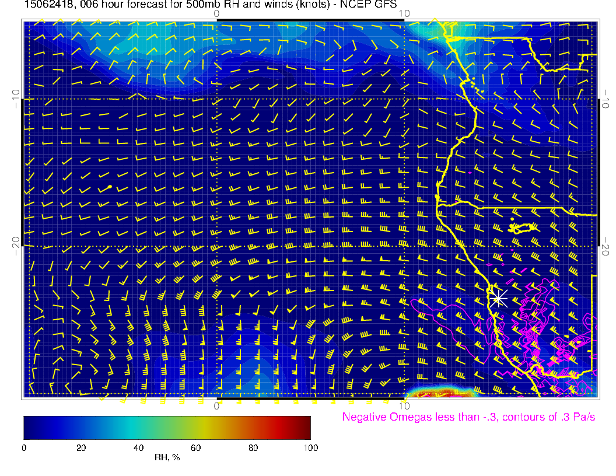Click the '40' colorbar tick label
616x476 pixels.
[x=138, y=448]
